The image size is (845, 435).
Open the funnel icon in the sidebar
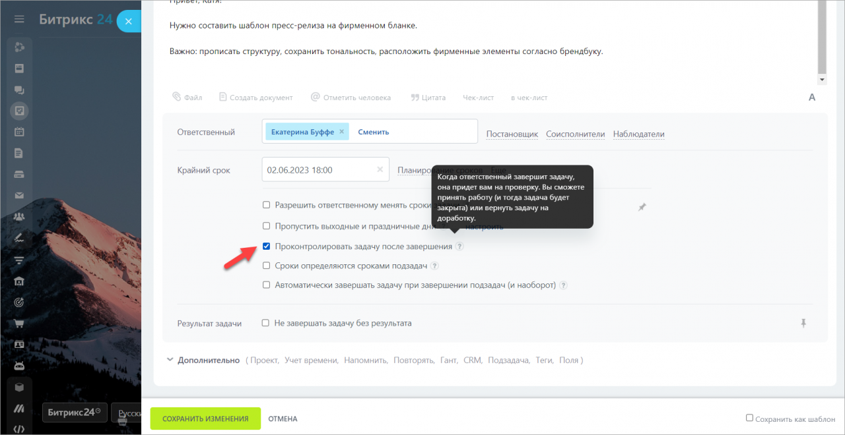[x=19, y=259]
